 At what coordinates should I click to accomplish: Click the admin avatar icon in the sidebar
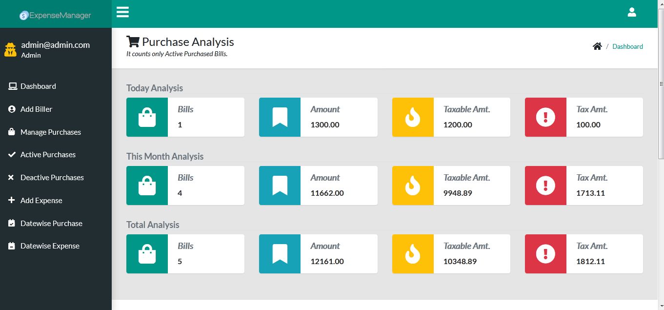tap(10, 49)
